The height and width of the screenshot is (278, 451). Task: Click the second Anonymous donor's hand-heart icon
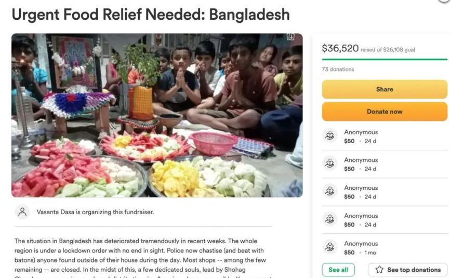click(330, 163)
